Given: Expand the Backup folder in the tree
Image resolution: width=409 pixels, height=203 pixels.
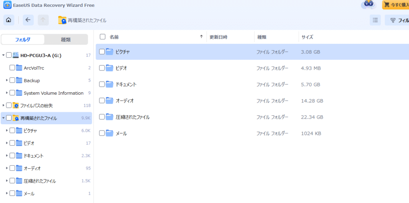Looking at the screenshot, I should (x=7, y=80).
